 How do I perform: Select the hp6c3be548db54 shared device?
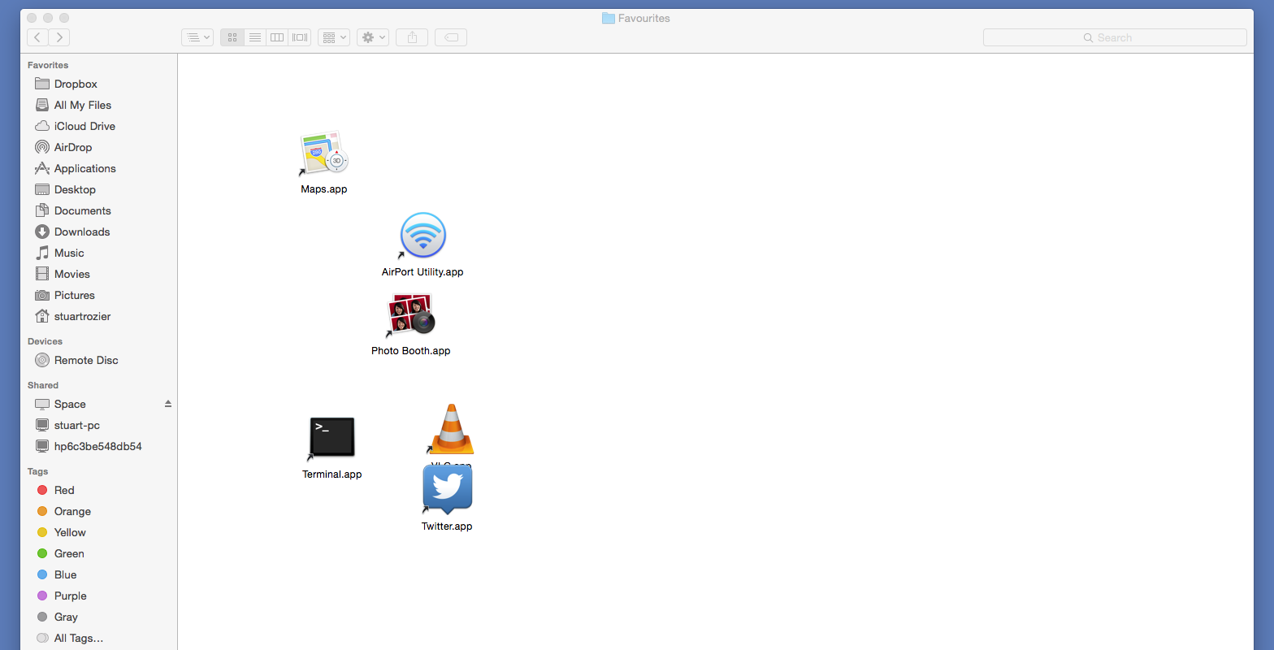pos(99,446)
